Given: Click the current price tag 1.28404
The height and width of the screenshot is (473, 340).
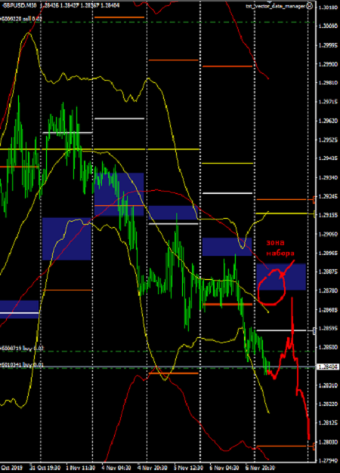Looking at the screenshot, I should point(328,367).
